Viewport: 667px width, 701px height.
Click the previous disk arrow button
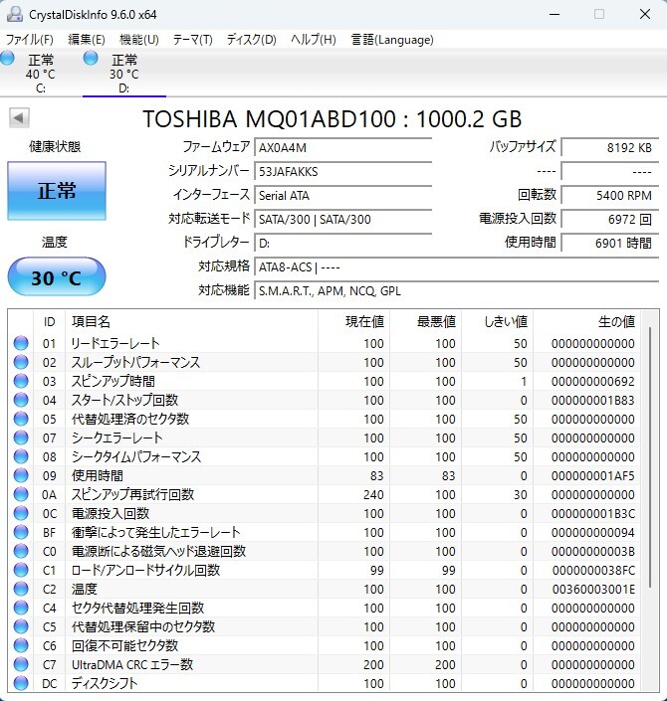point(18,118)
